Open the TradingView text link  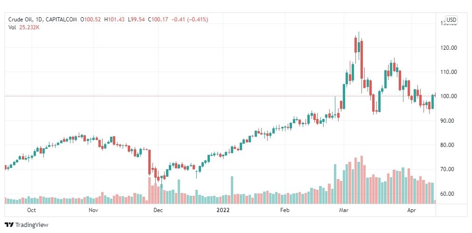pyautogui.click(x=31, y=225)
